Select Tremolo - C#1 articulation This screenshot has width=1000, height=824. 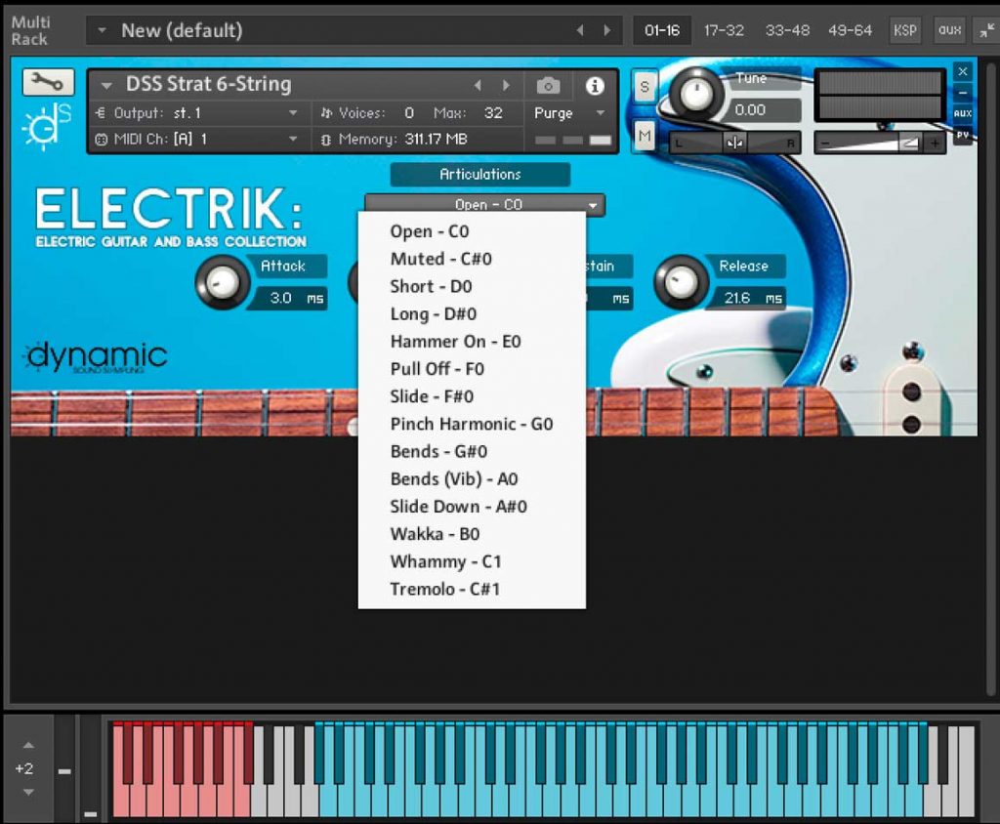point(472,589)
